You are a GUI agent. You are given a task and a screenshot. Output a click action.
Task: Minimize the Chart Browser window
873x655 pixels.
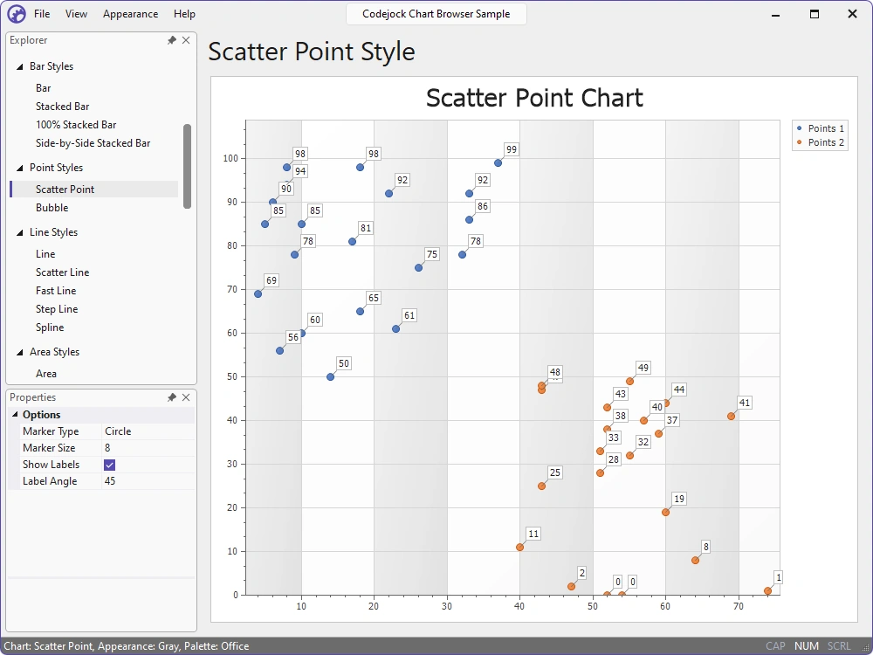(775, 14)
